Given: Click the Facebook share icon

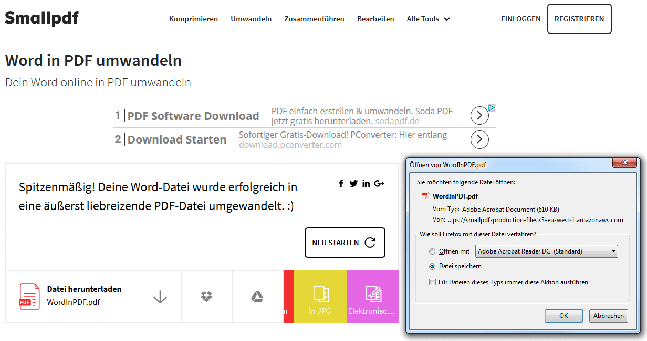Looking at the screenshot, I should pos(341,183).
